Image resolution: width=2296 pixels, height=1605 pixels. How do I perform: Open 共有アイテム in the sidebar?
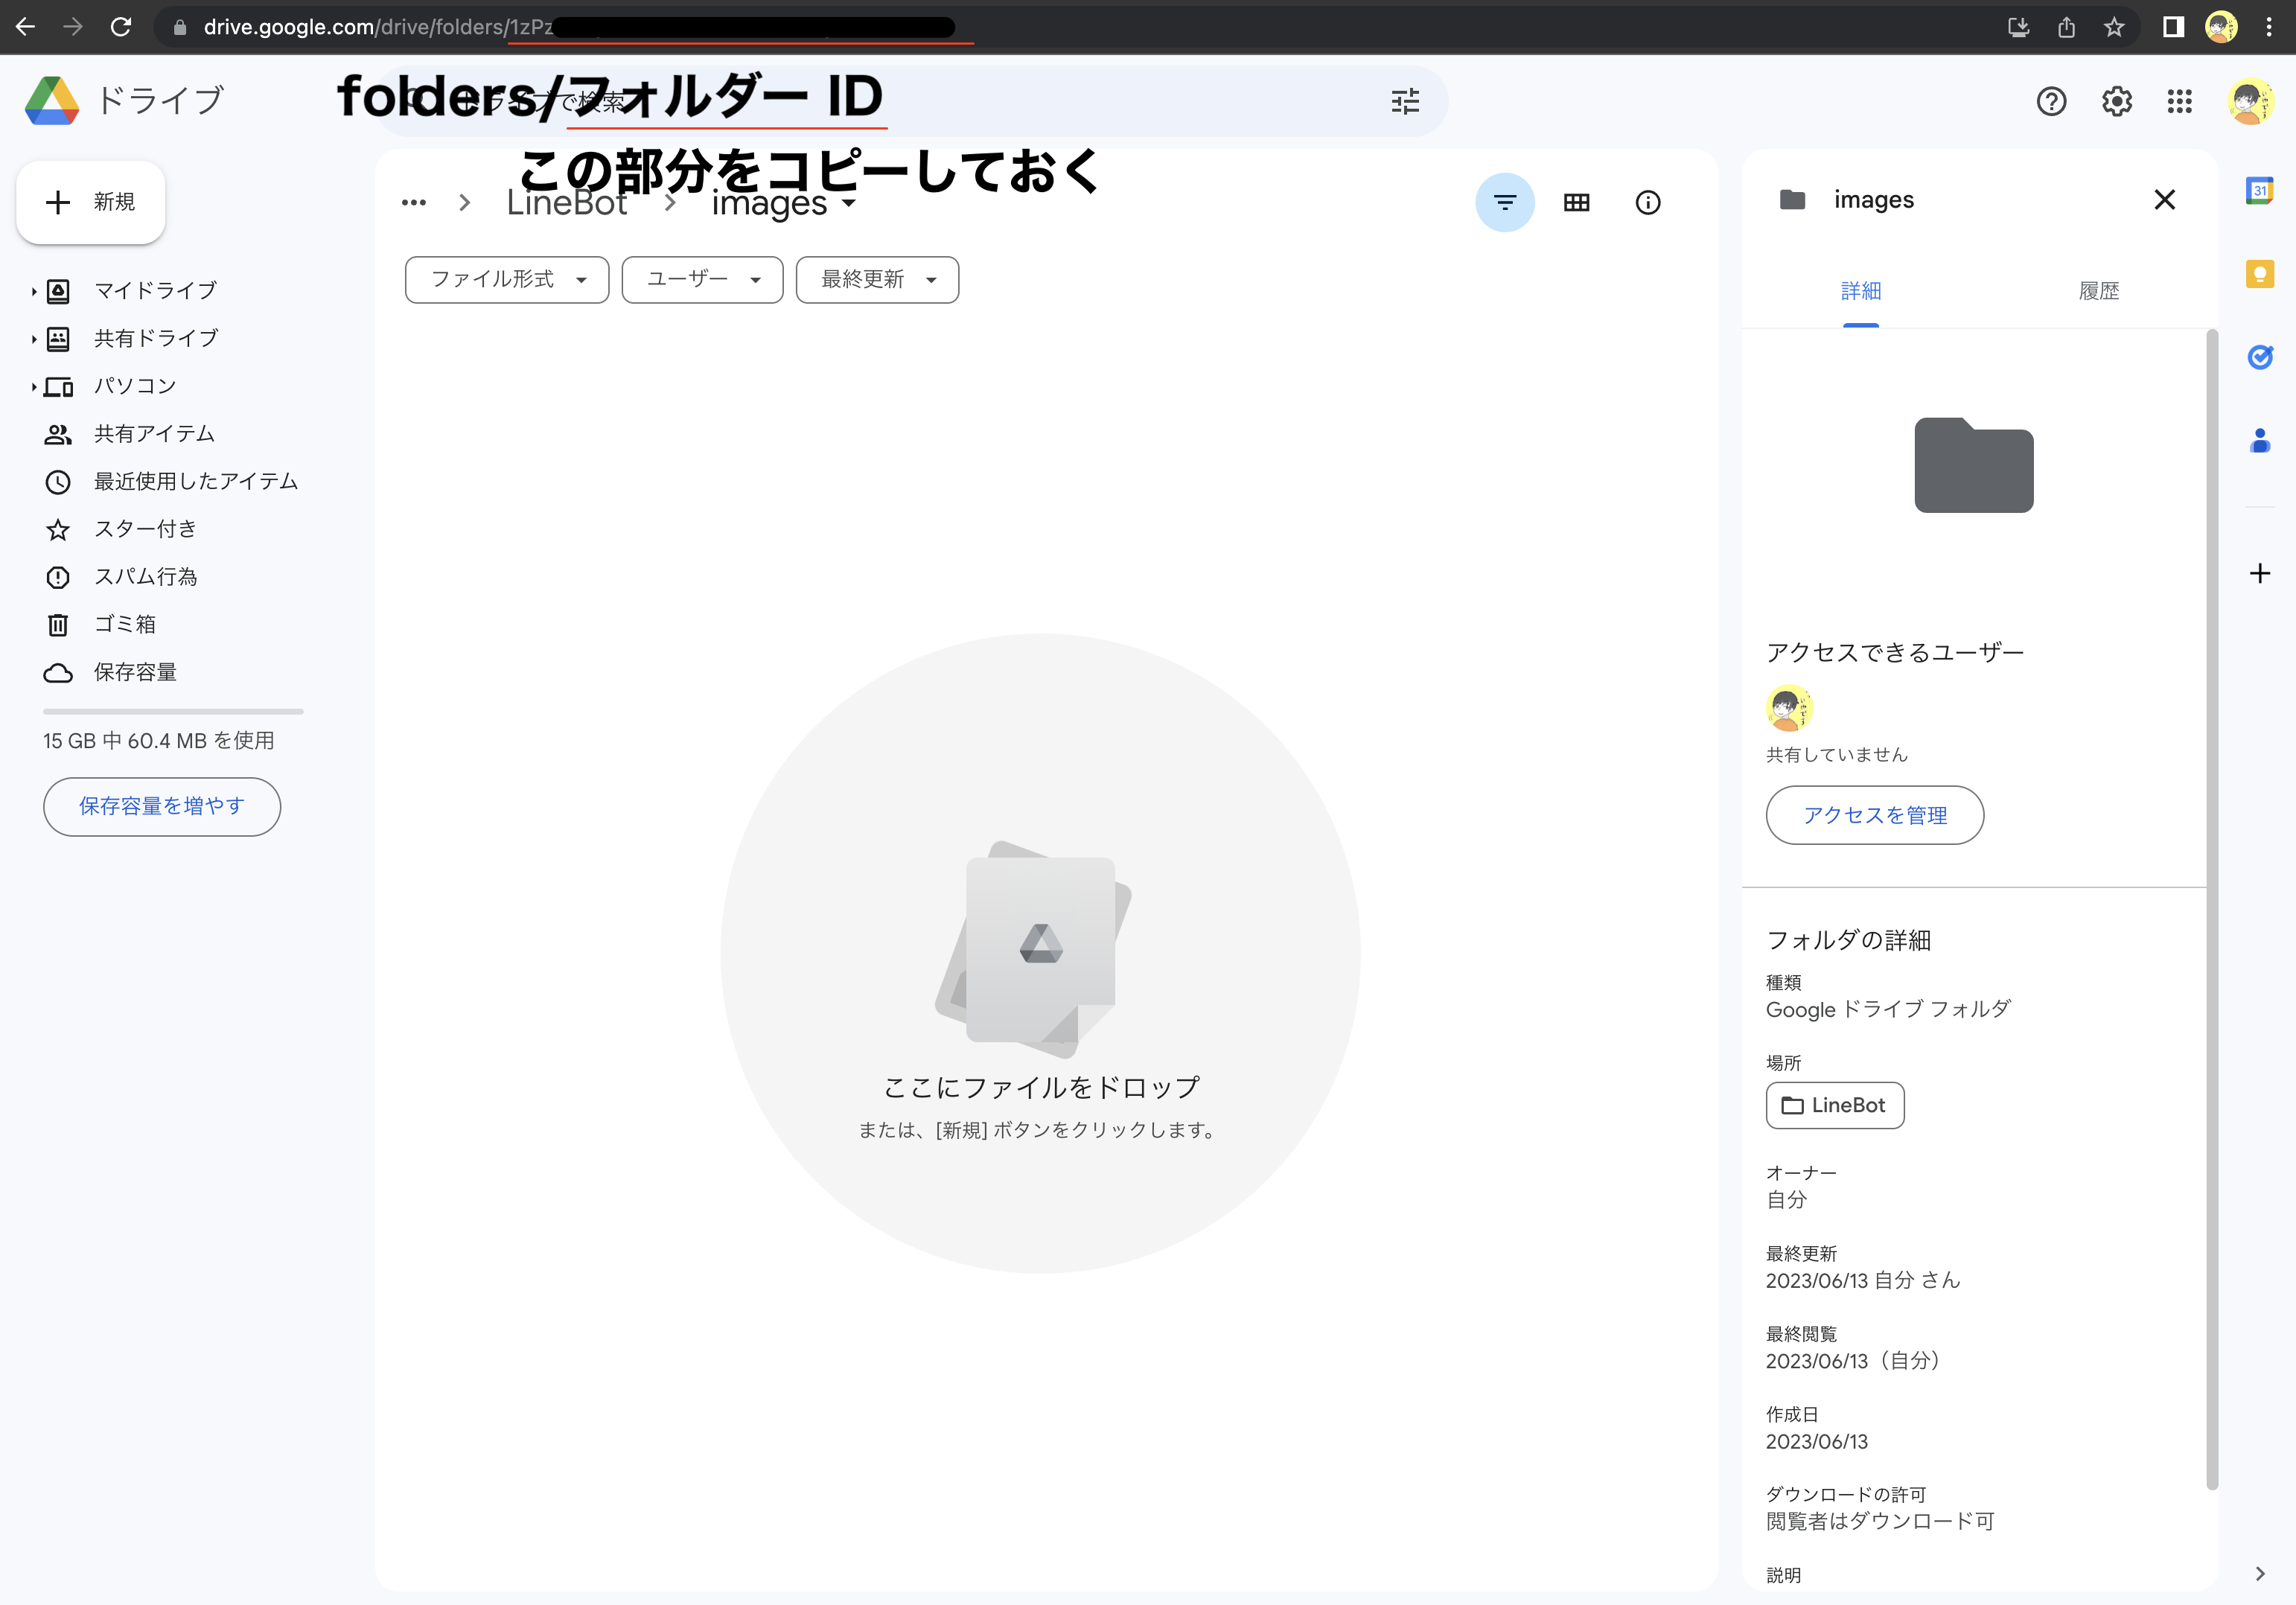point(155,434)
